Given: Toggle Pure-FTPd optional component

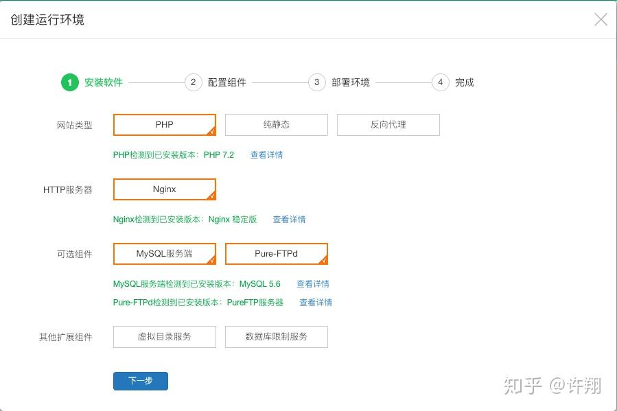Looking at the screenshot, I should (x=276, y=254).
